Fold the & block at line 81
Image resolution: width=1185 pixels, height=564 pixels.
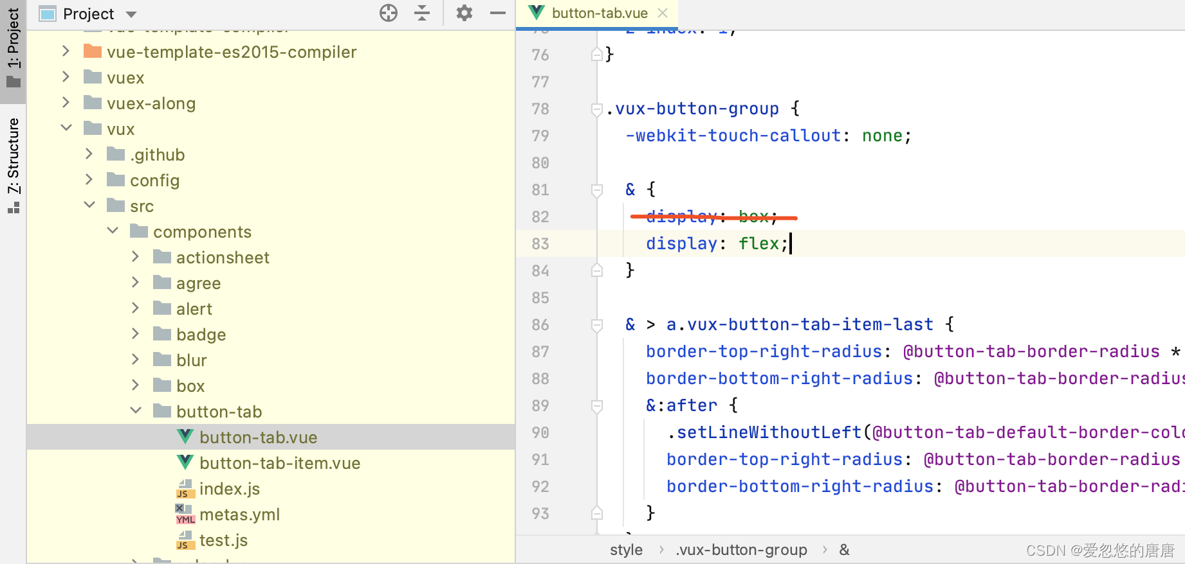[597, 190]
